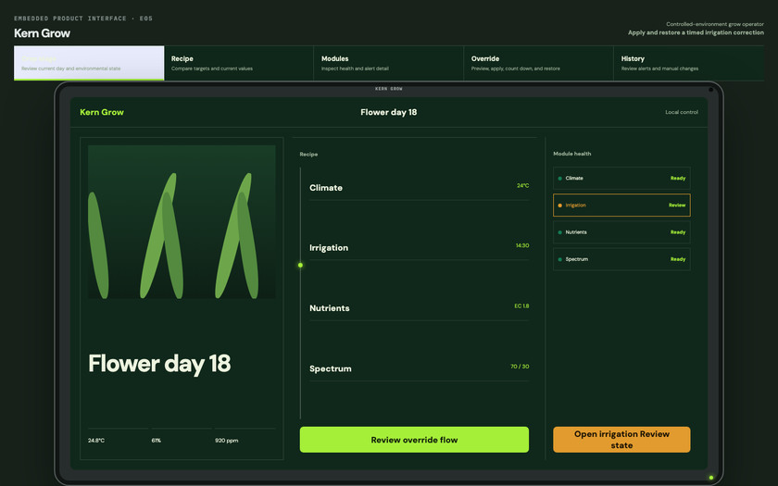Click the Kern Grow logo in device header

coord(102,112)
